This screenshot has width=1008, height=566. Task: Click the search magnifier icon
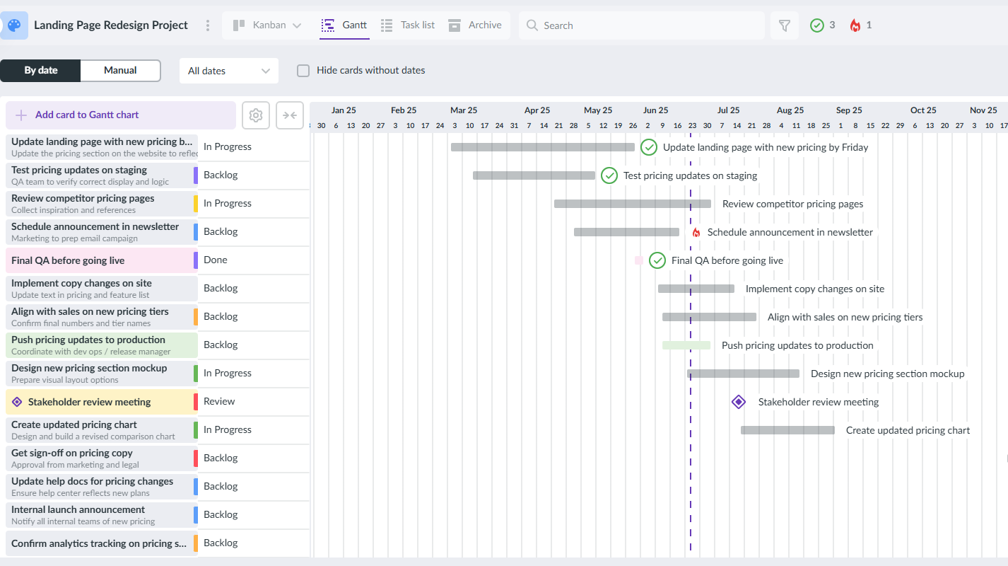(x=532, y=25)
